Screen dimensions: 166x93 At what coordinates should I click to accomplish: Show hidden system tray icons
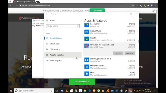click(x=134, y=91)
